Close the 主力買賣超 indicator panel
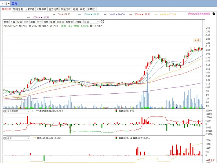The image size is (217, 163). [5, 111]
